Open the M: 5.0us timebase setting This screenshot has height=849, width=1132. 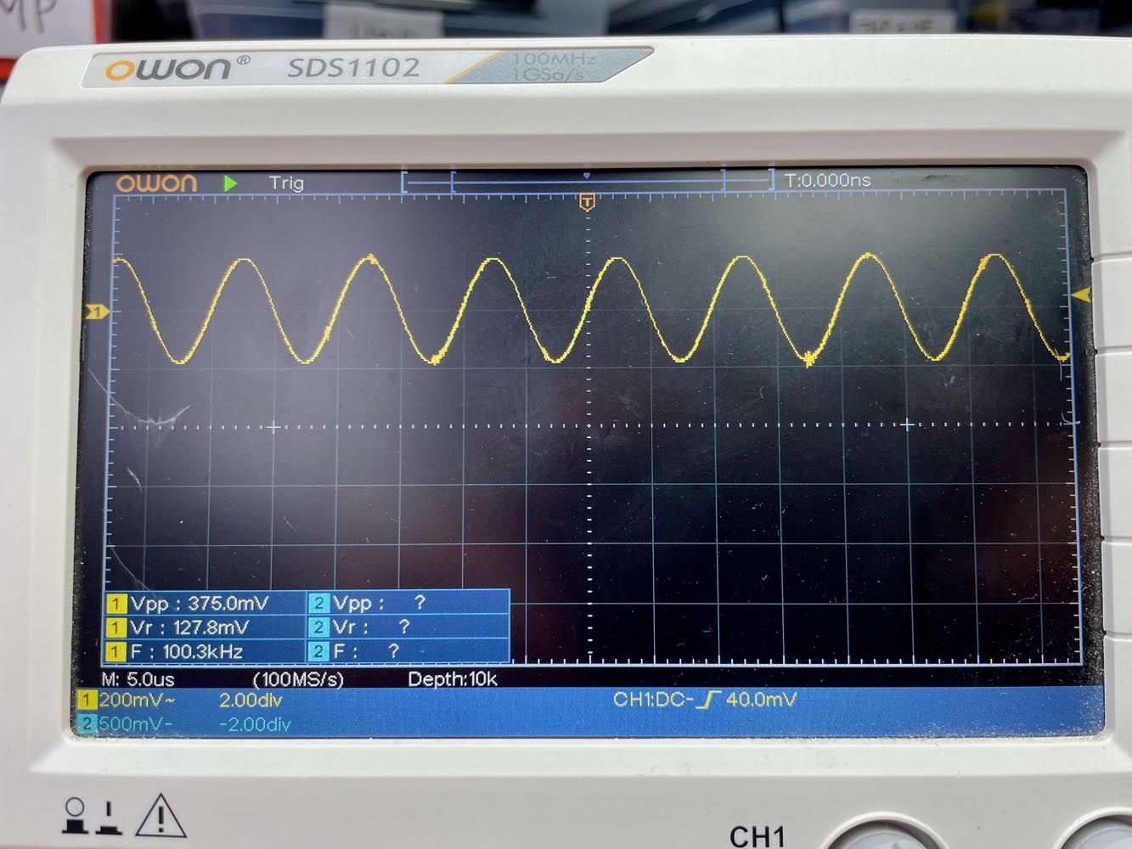tap(138, 679)
